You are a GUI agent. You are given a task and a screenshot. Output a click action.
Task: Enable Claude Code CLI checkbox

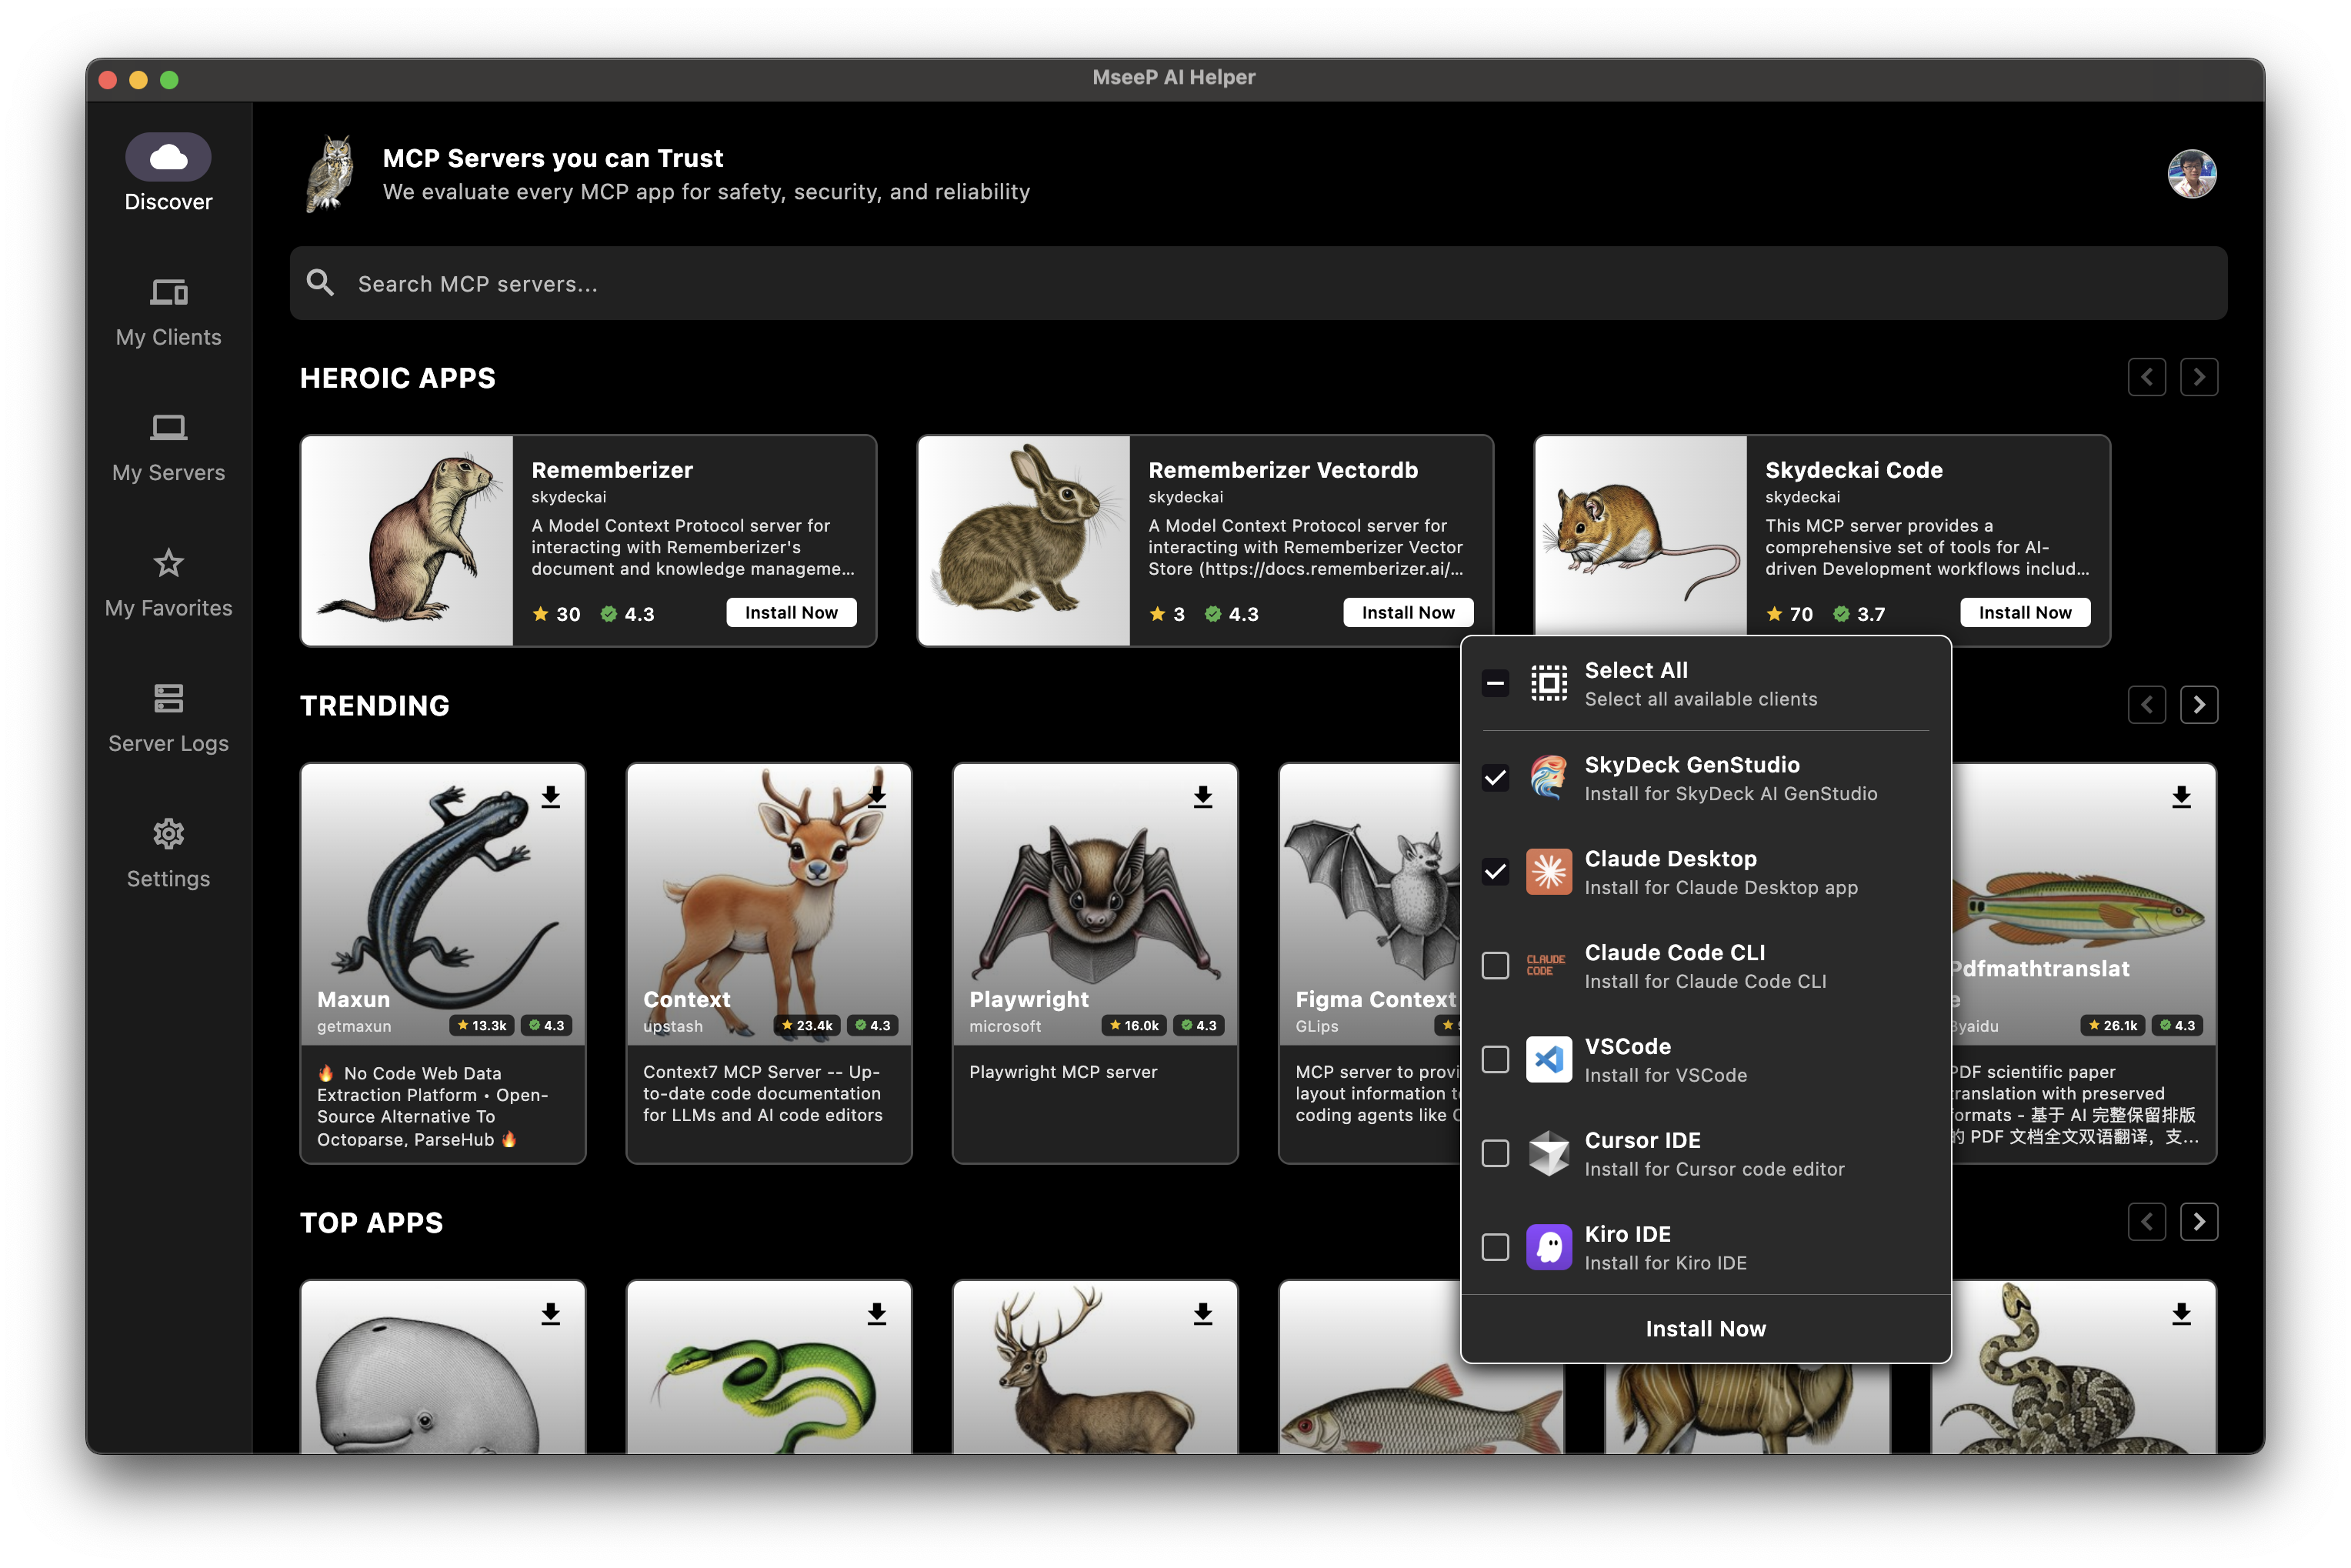(x=1495, y=966)
